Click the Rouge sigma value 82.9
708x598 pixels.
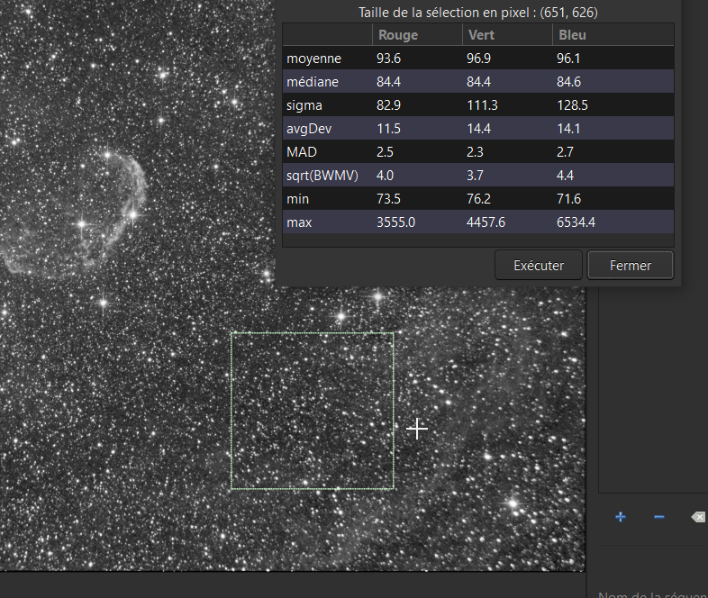tap(389, 105)
